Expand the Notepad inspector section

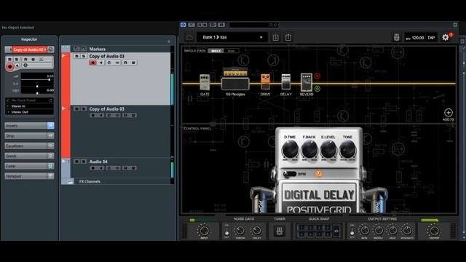pyautogui.click(x=29, y=176)
